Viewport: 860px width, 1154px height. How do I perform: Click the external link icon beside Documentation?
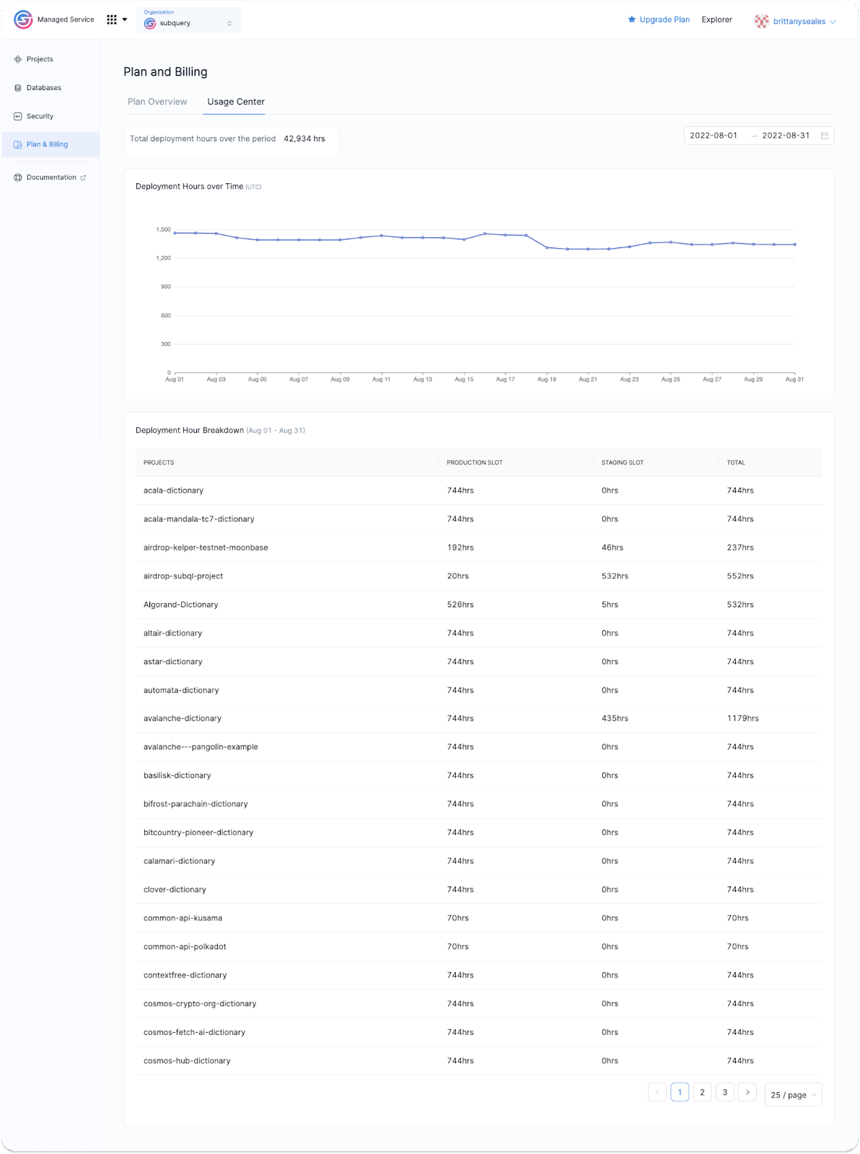pyautogui.click(x=83, y=177)
